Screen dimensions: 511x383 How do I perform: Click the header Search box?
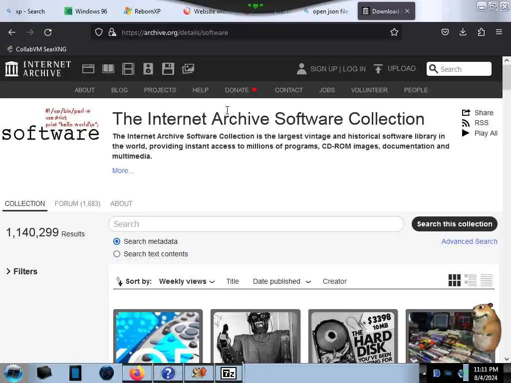pos(459,69)
